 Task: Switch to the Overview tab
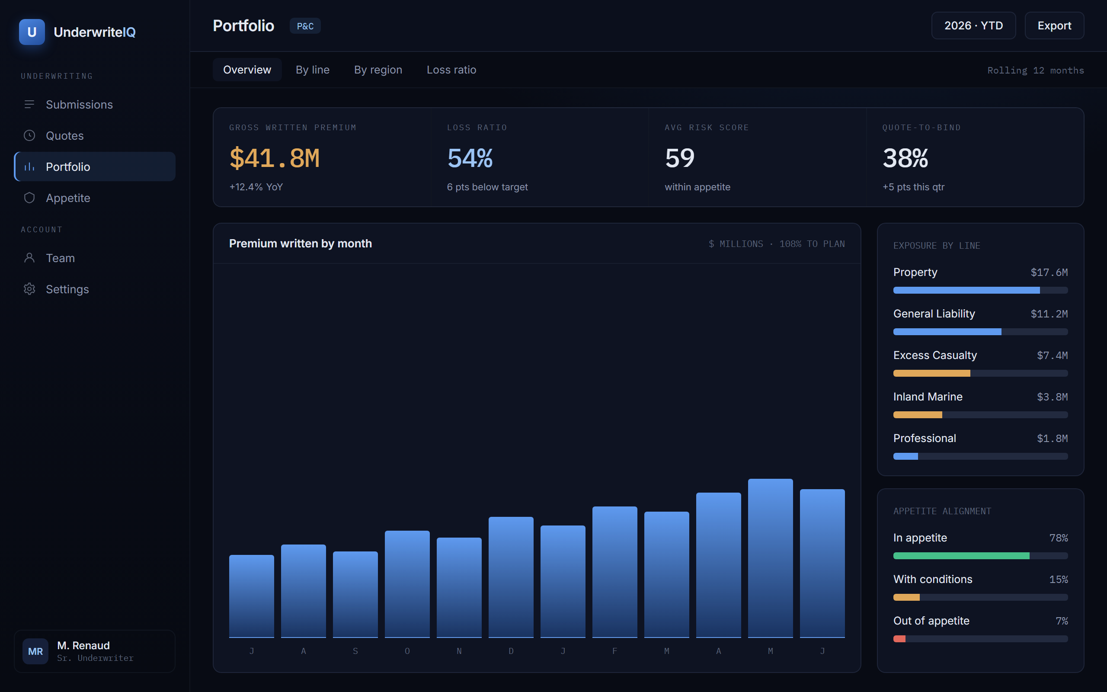point(247,70)
